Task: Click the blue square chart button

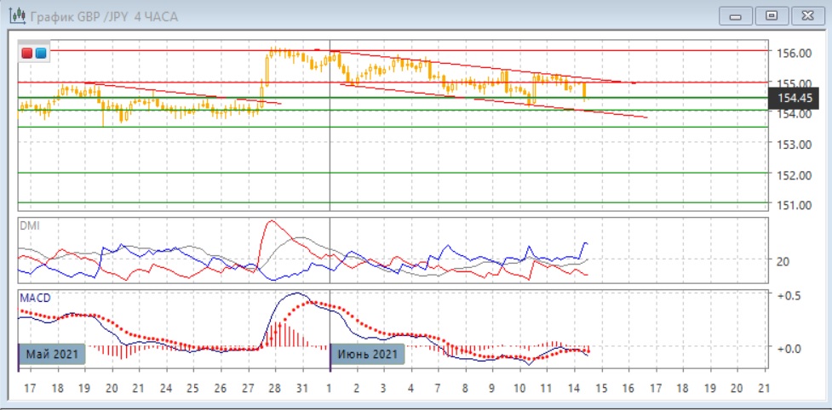Action: (x=40, y=54)
